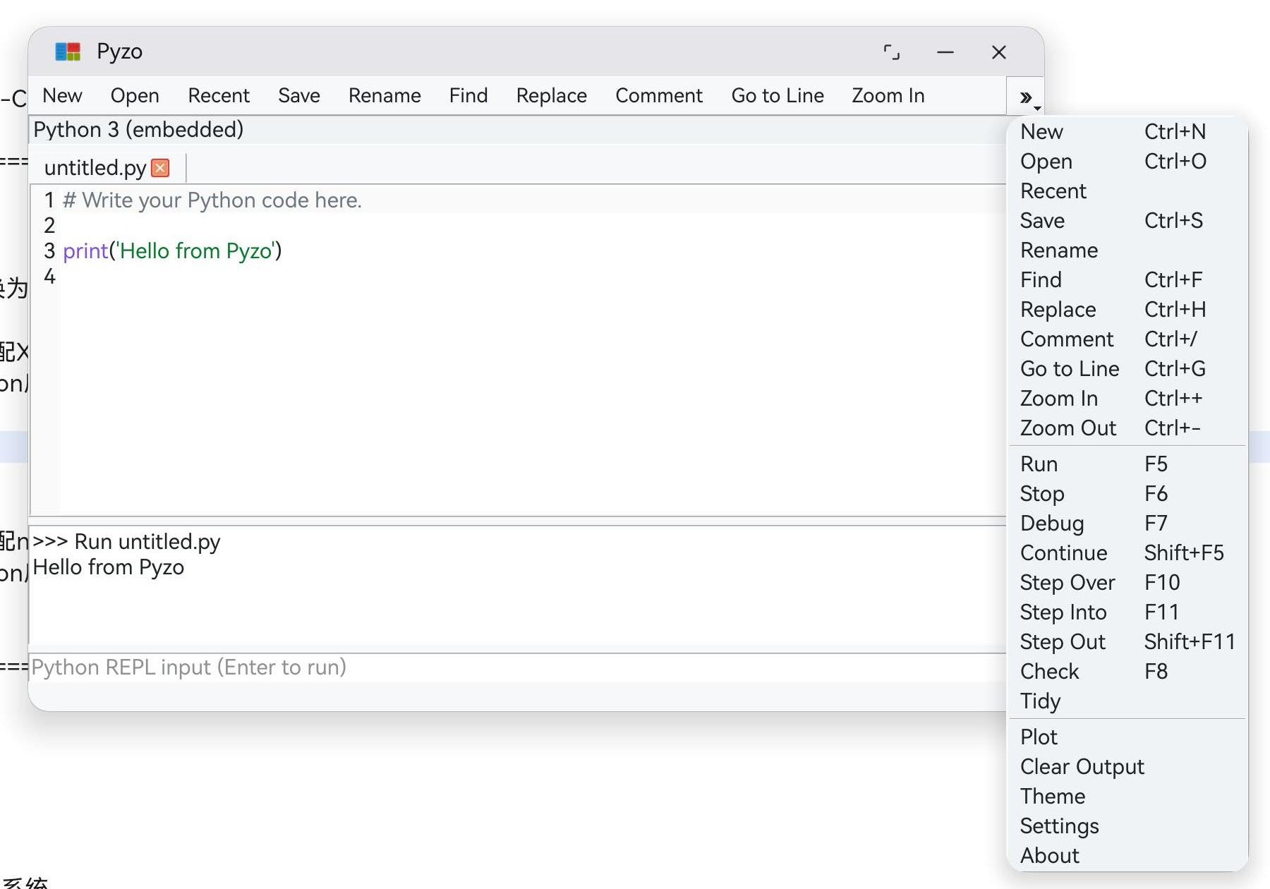Click Replace in the top toolbar

point(552,95)
